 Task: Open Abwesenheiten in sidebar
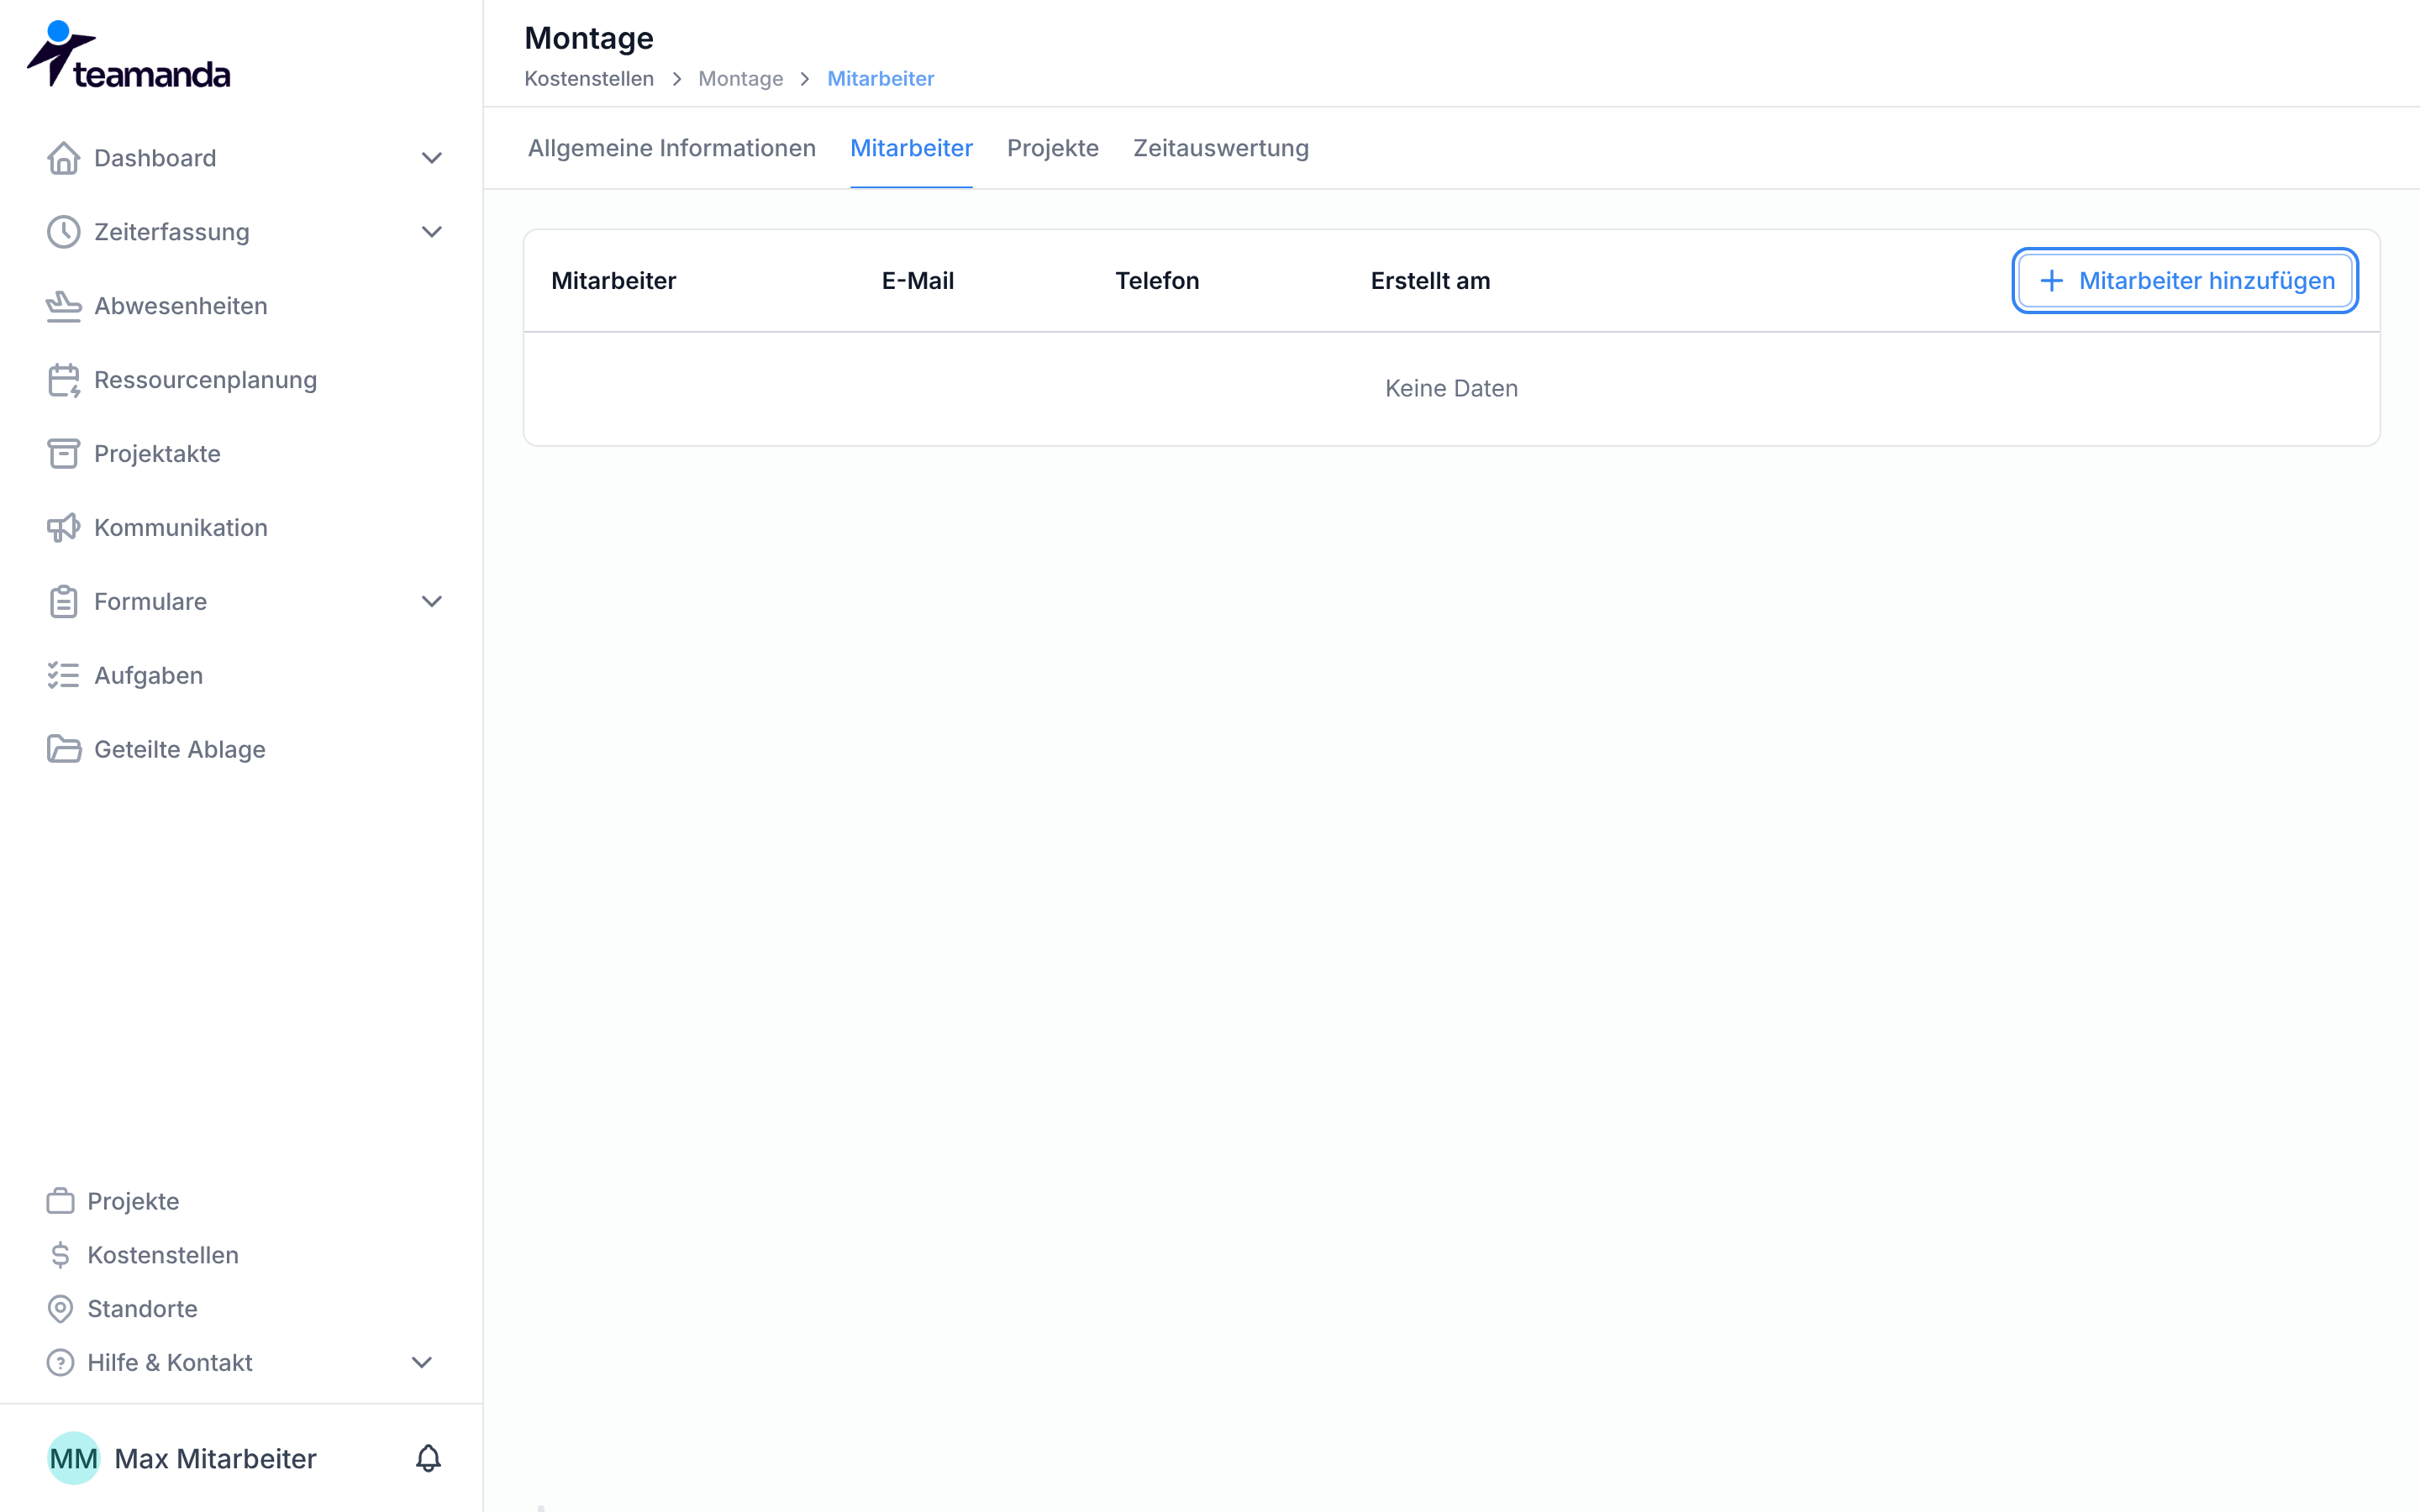point(181,306)
